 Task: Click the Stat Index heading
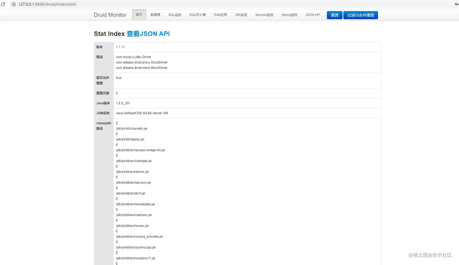(109, 34)
